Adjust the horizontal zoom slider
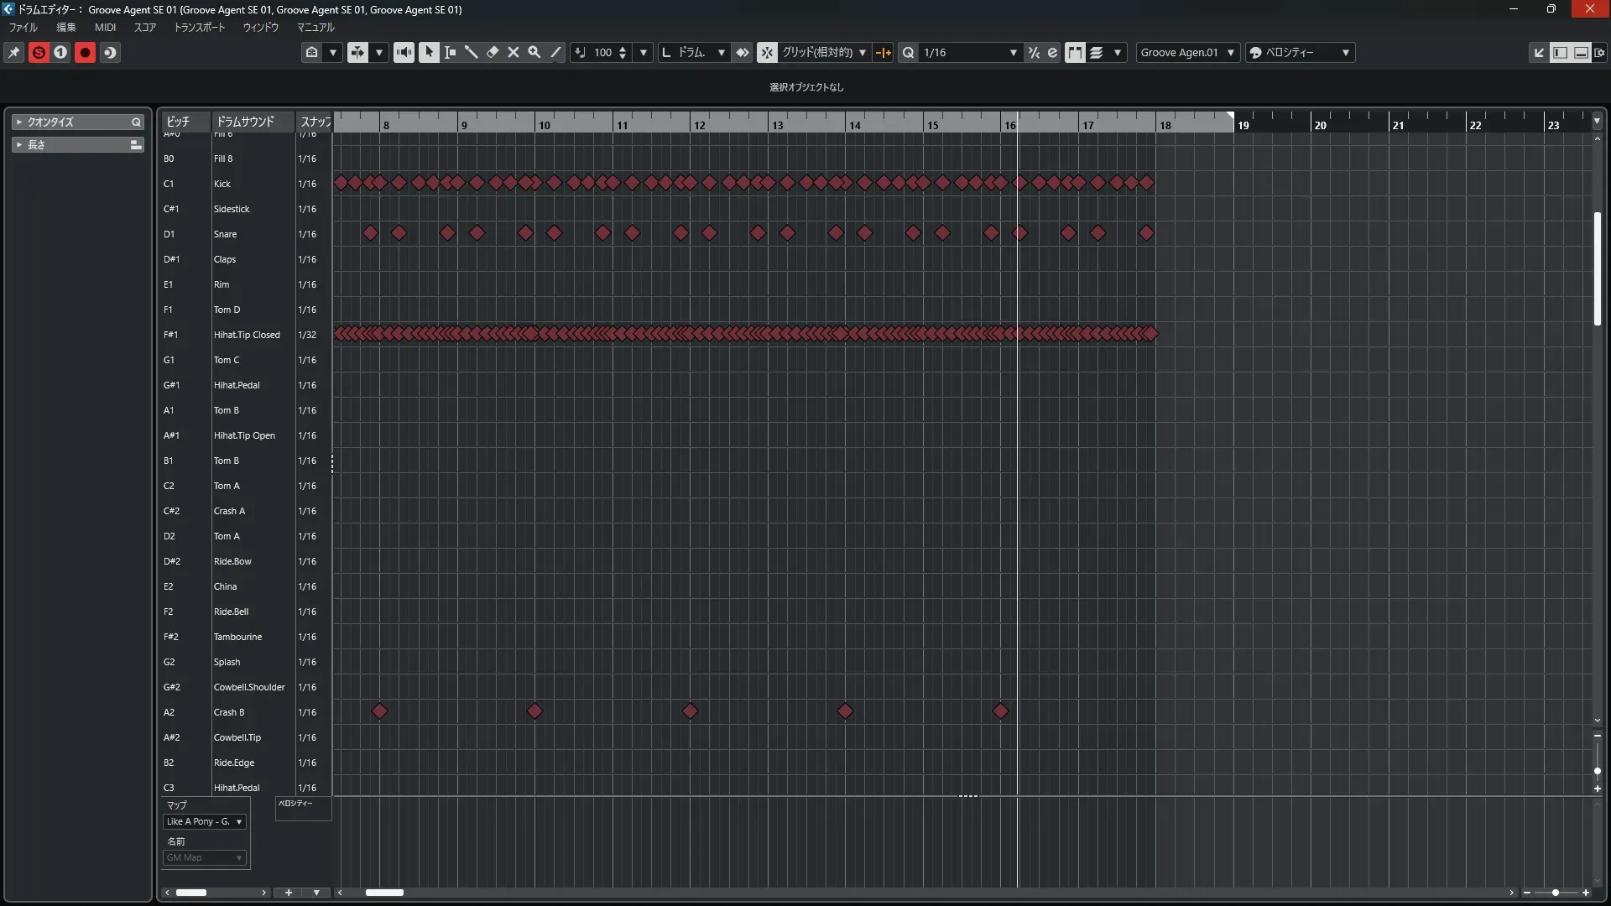Image resolution: width=1611 pixels, height=906 pixels. tap(1556, 893)
